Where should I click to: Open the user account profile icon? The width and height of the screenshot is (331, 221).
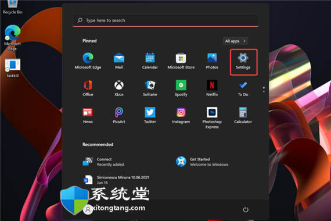pos(88,209)
